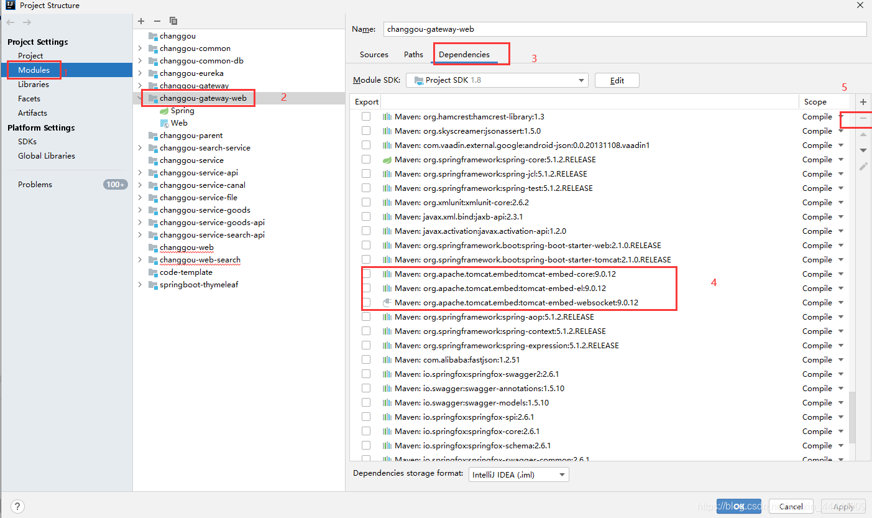Screen dimensions: 872x518
Task: Toggle Export for the fastjson dependency
Action: point(366,359)
